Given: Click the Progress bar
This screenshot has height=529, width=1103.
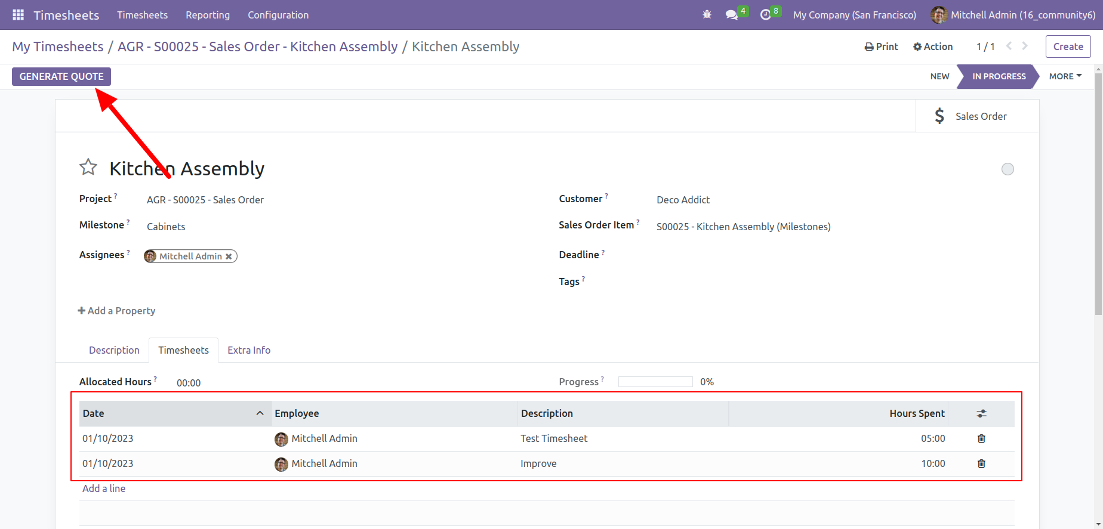Looking at the screenshot, I should point(655,382).
